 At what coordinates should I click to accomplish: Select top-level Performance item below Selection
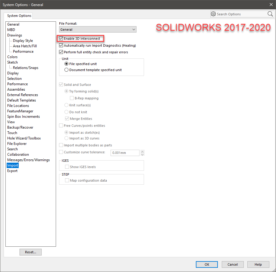17,84
